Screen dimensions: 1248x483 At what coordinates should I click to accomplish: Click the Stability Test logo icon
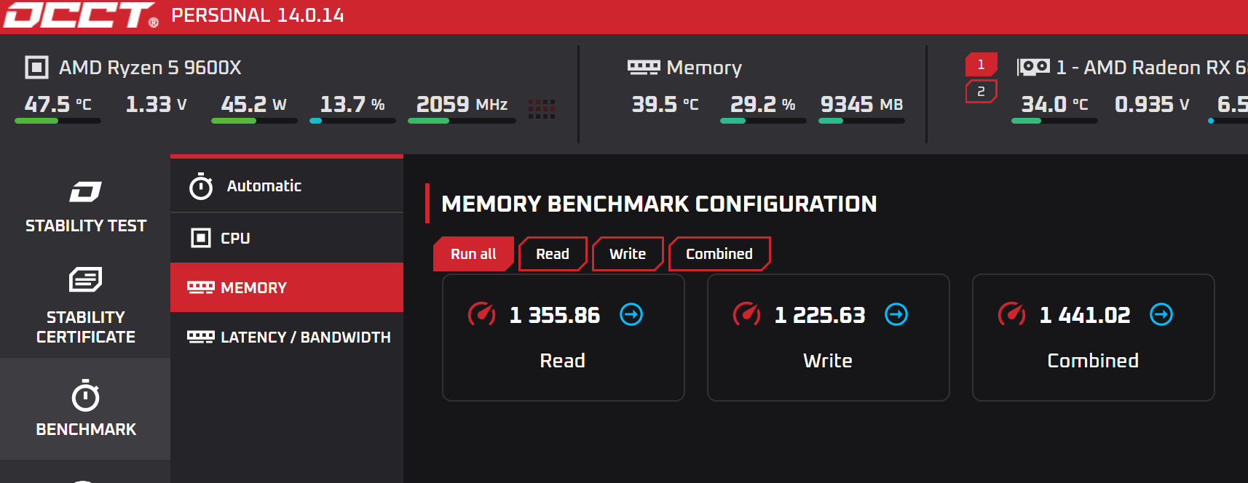(x=85, y=192)
